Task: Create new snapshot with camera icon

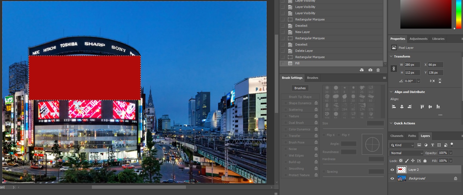Action: click(x=370, y=70)
